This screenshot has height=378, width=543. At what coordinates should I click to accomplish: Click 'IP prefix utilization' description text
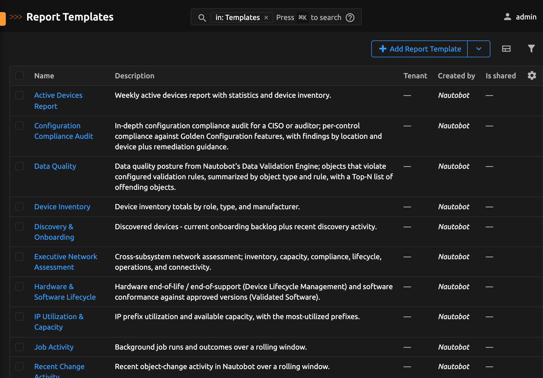pos(237,316)
